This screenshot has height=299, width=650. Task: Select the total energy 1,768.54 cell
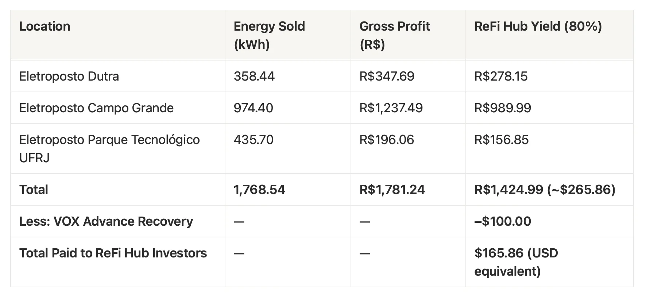coord(259,190)
